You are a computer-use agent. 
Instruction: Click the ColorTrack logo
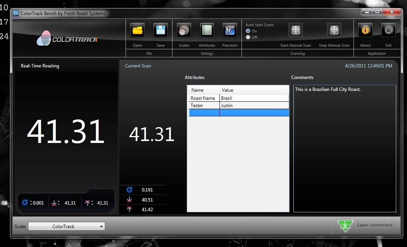[x=67, y=39]
